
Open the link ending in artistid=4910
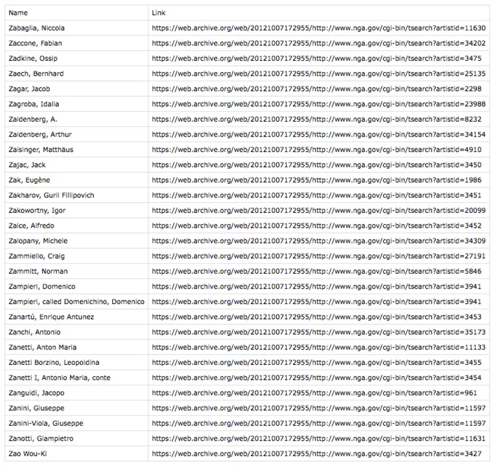click(317, 150)
